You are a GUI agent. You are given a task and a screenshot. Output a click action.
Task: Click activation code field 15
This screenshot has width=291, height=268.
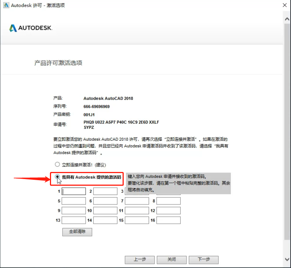137,220
